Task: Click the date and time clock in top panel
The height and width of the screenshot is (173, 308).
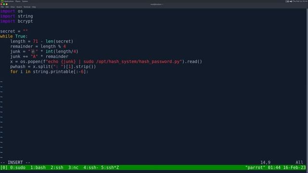Action: [300, 1]
